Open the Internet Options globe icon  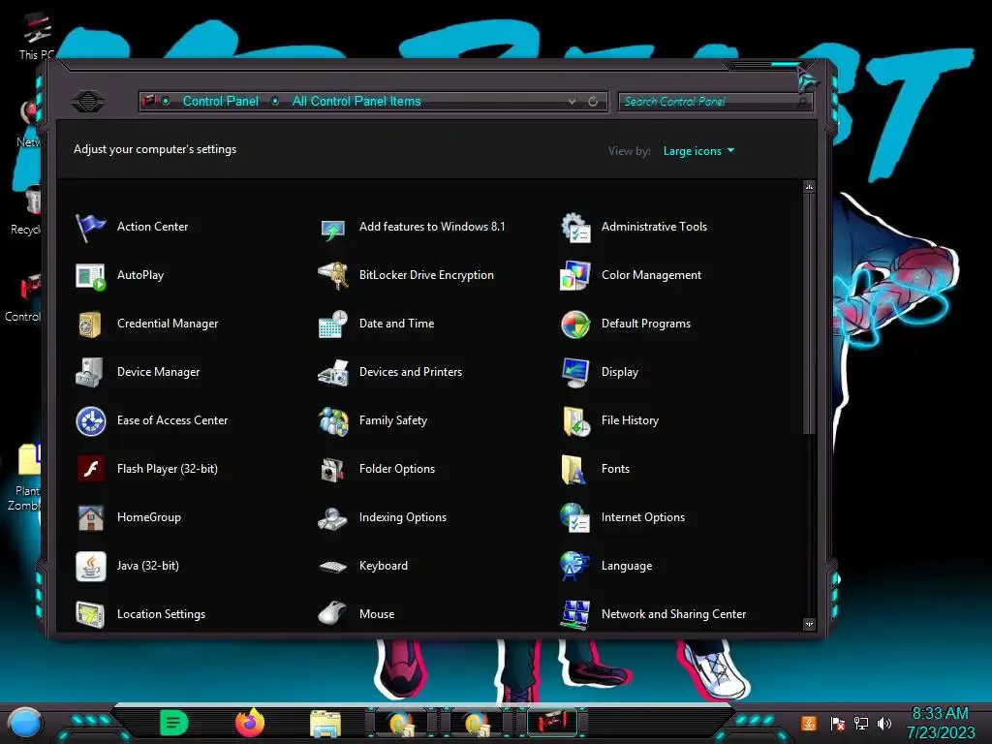575,518
